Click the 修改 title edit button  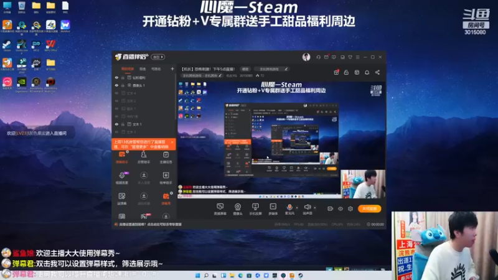(x=245, y=69)
